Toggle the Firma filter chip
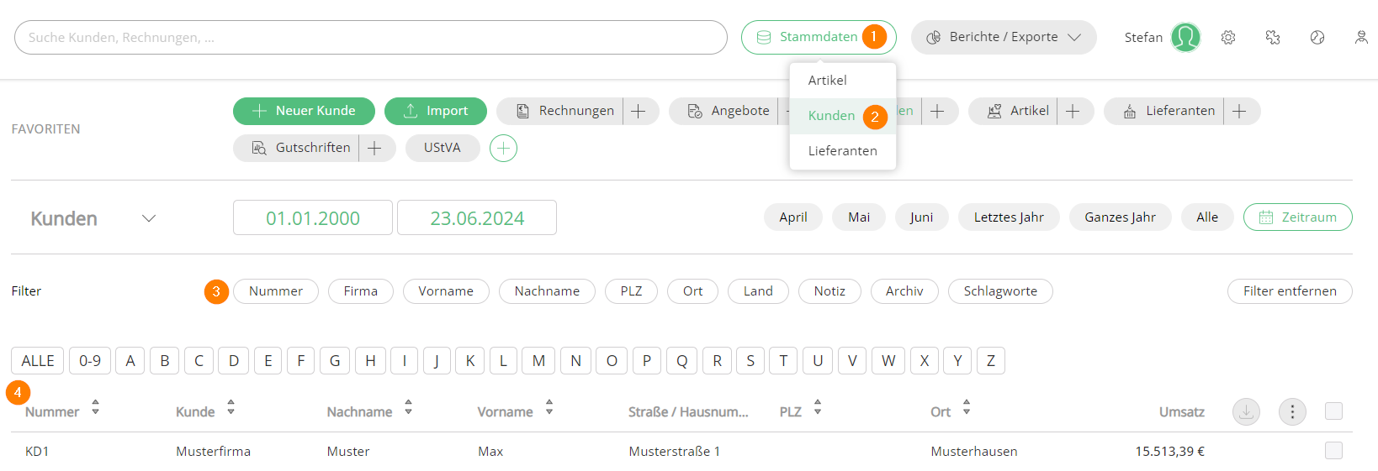This screenshot has height=471, width=1378. 361,291
